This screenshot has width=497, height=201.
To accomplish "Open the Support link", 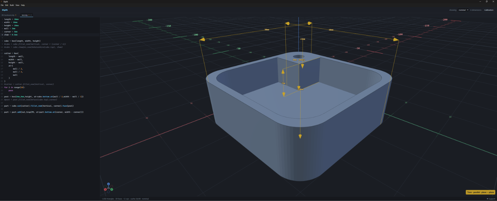I will click(491, 199).
